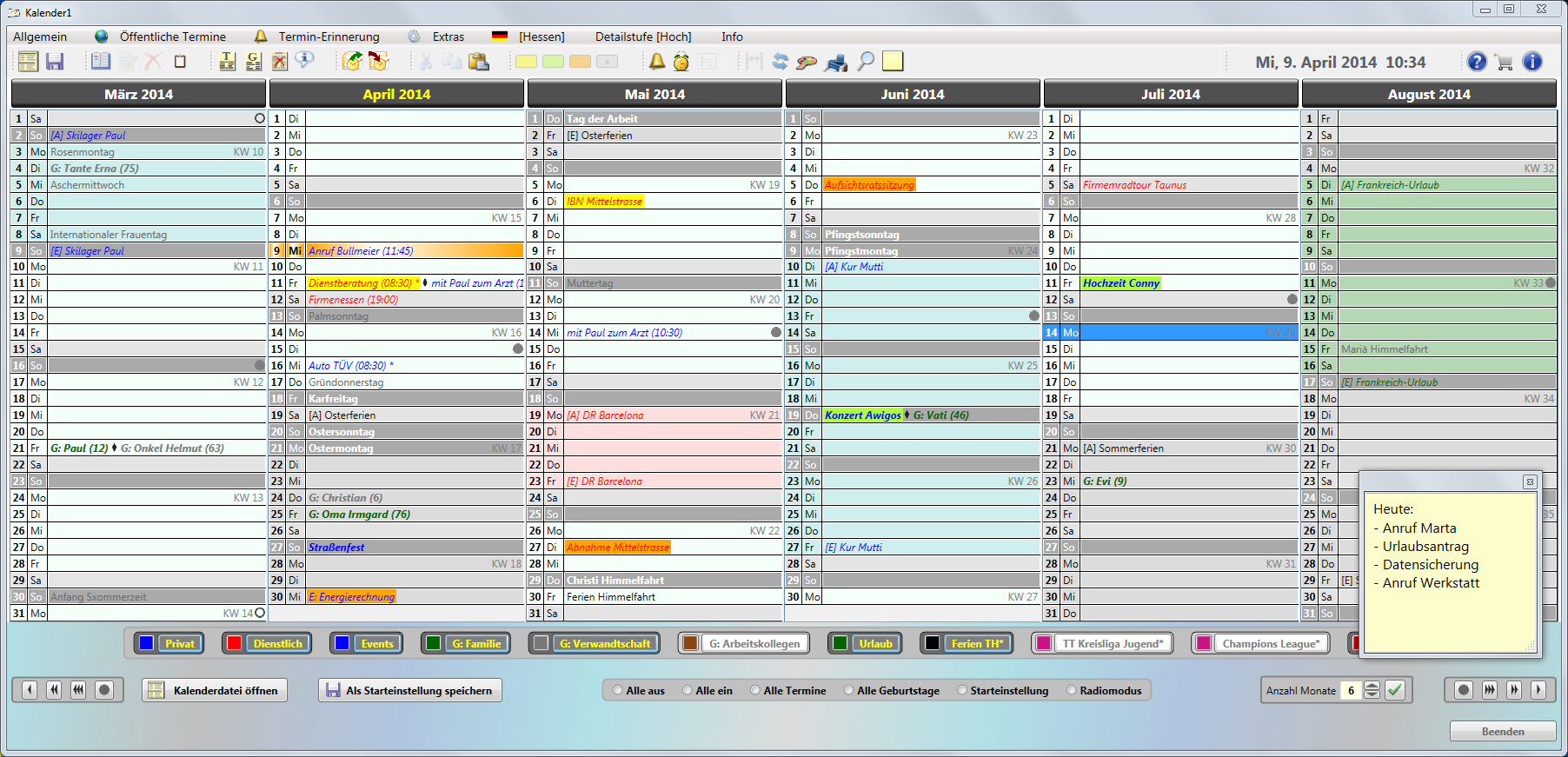Image resolution: width=1568 pixels, height=757 pixels.
Task: Select the 'Radiomodus' radio option
Action: point(1071,691)
